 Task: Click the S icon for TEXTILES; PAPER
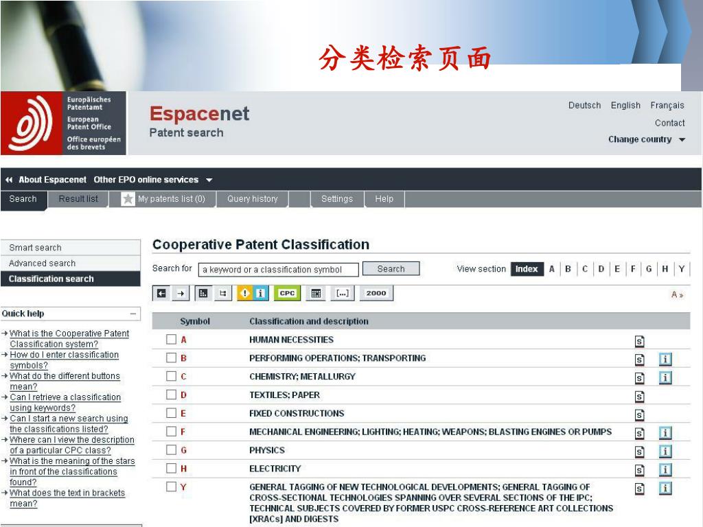click(x=640, y=397)
